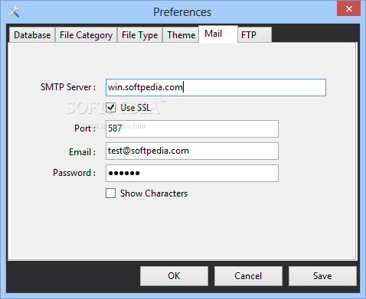
Task: Select the Mail tab
Action: point(218,34)
